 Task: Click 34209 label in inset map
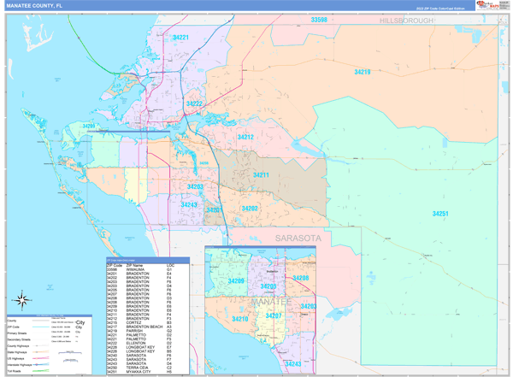[235, 281]
